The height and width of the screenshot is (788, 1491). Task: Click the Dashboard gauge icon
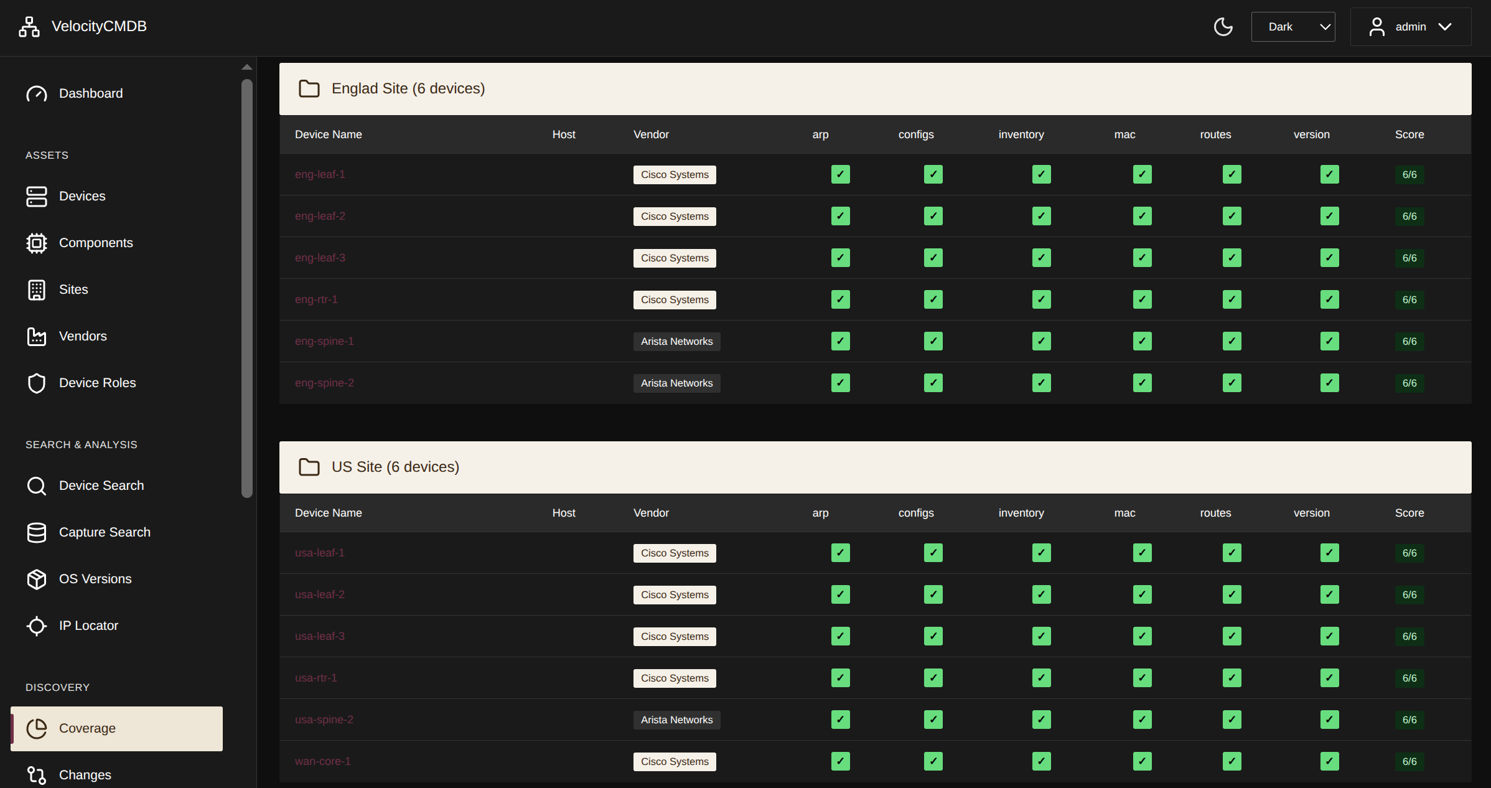tap(37, 94)
